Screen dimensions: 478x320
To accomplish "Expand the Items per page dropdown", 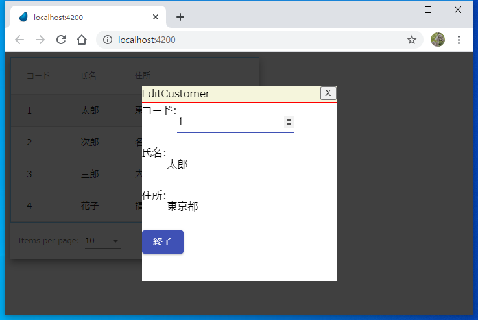I will point(102,241).
